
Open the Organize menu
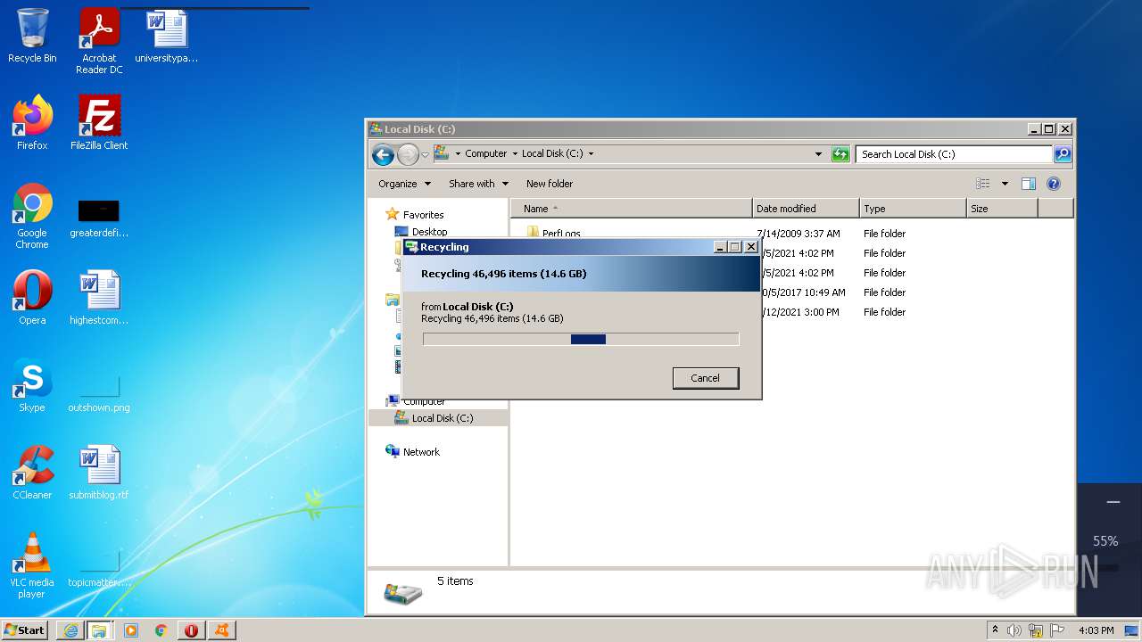[x=404, y=184]
